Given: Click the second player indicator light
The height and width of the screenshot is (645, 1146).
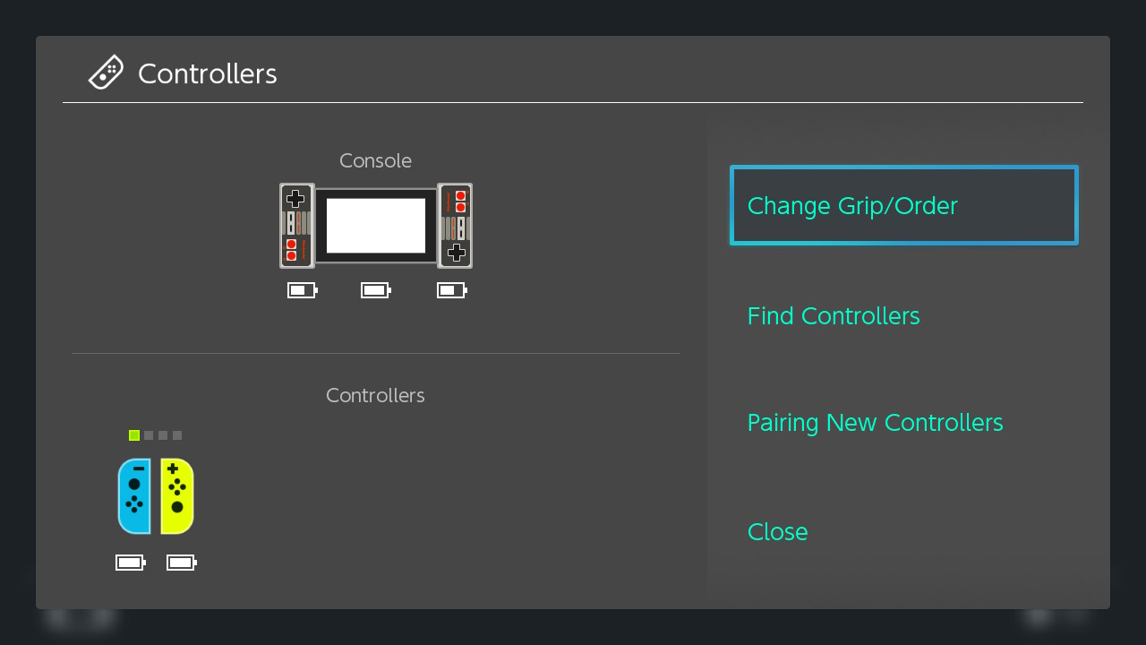Looking at the screenshot, I should tap(149, 435).
